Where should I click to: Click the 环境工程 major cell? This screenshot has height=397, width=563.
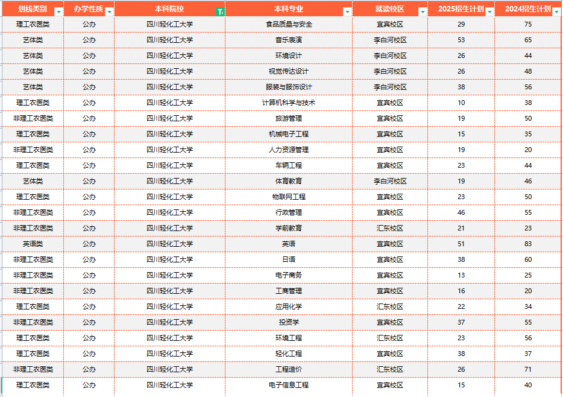tap(289, 338)
